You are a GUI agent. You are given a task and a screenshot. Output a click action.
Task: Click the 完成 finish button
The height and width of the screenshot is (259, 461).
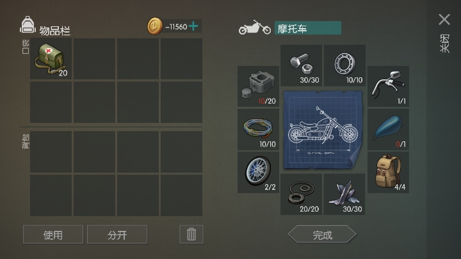(322, 234)
